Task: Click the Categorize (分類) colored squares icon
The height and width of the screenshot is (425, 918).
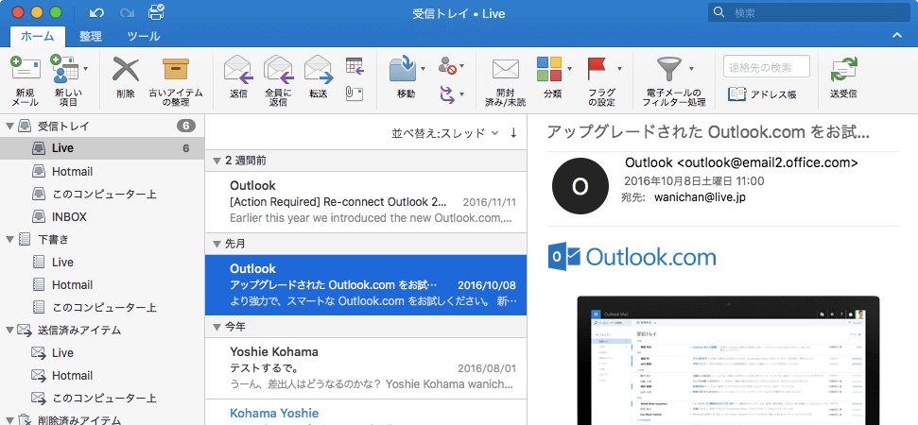Action: pos(549,70)
